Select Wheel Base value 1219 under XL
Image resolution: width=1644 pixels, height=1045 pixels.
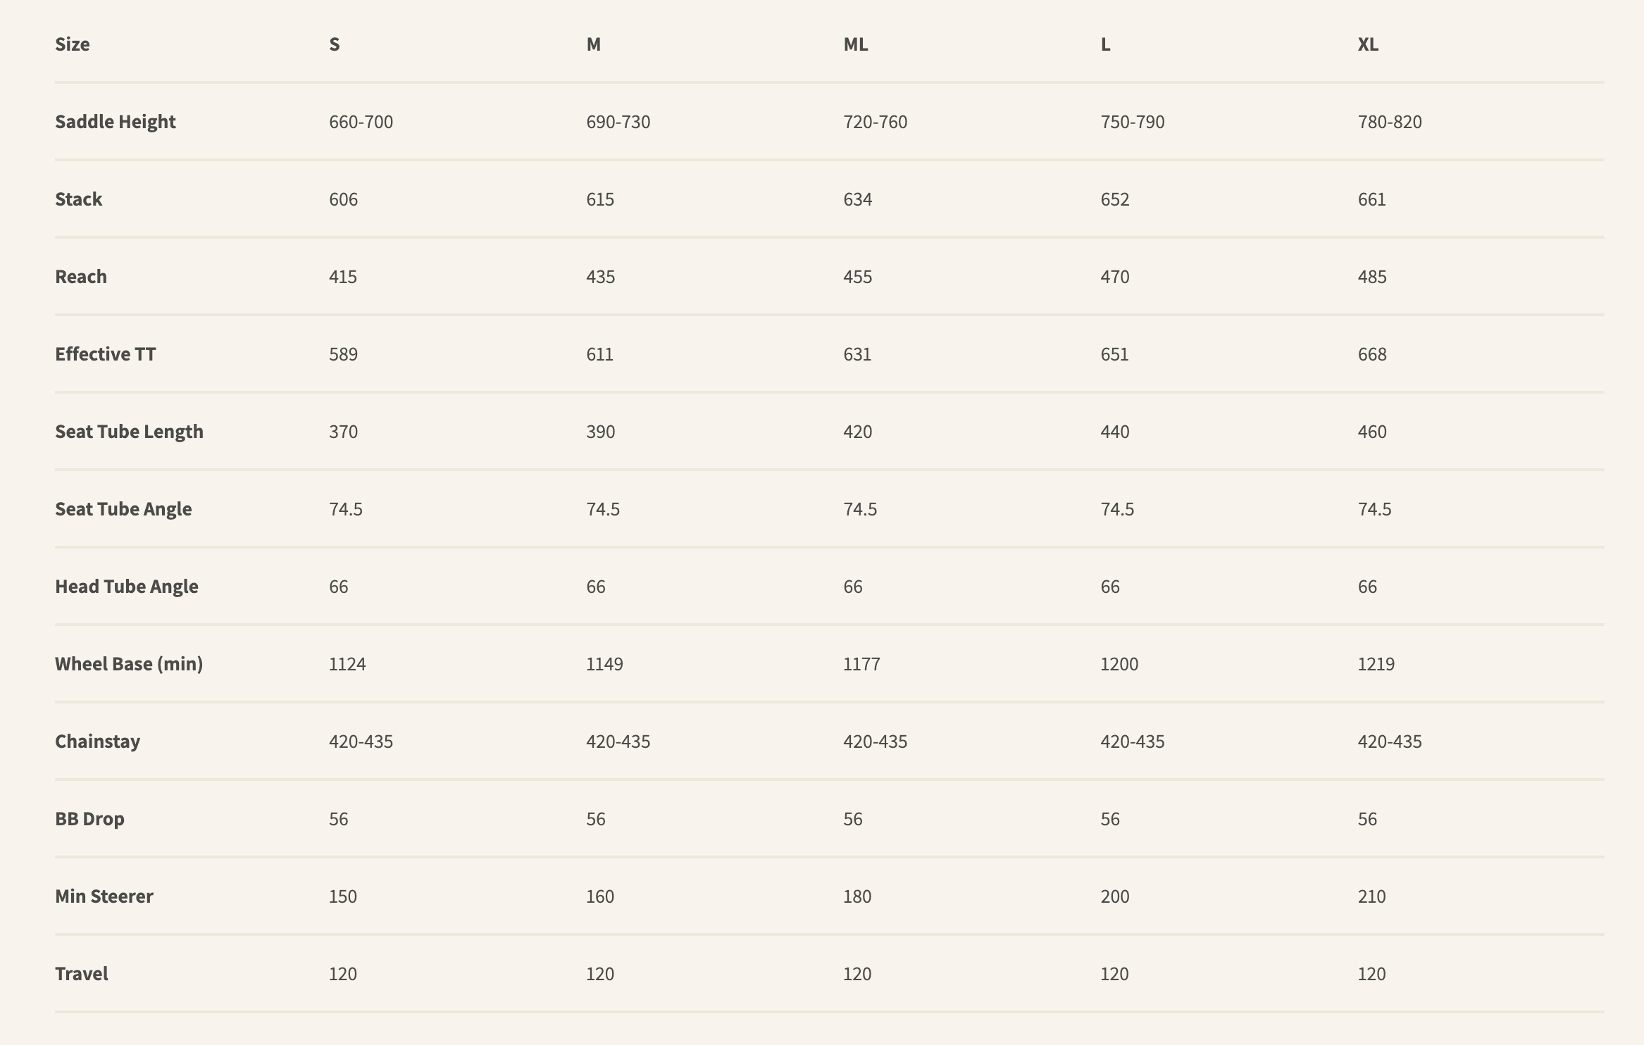[1376, 664]
